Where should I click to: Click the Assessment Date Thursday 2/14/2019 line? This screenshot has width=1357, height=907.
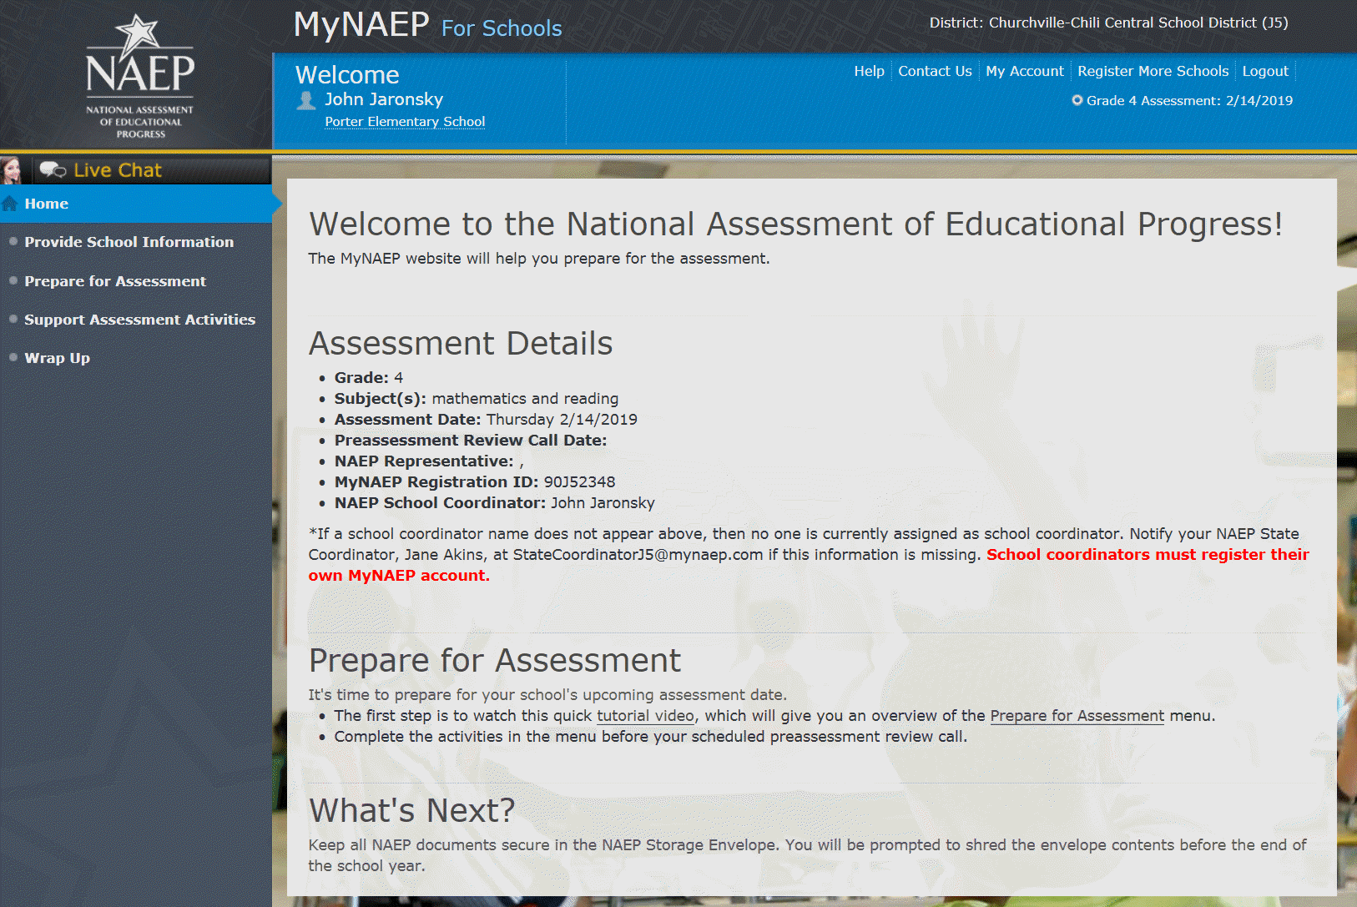(486, 420)
